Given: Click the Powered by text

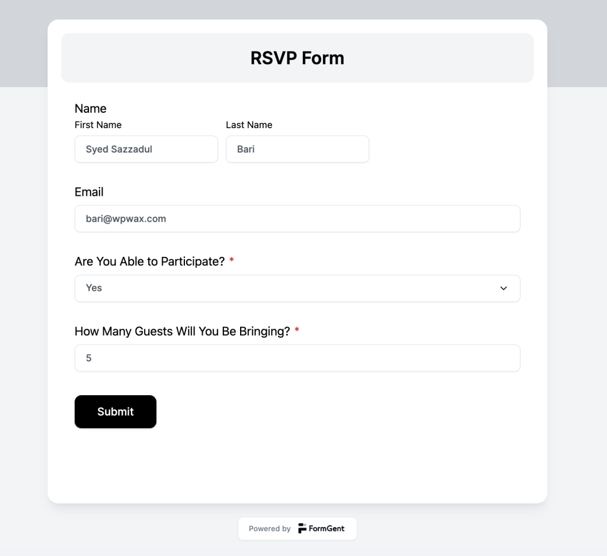Looking at the screenshot, I should 270,529.
